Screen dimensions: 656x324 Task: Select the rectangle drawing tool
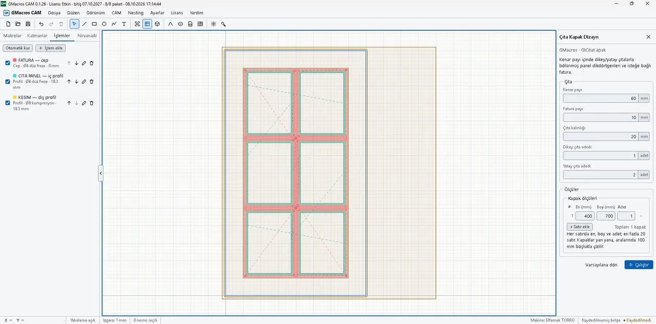pyautogui.click(x=94, y=24)
